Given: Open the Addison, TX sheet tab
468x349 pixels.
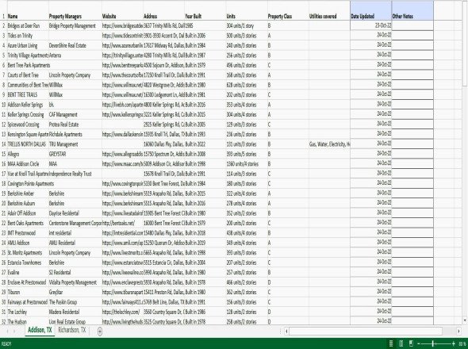Looking at the screenshot, I should click(x=40, y=330).
